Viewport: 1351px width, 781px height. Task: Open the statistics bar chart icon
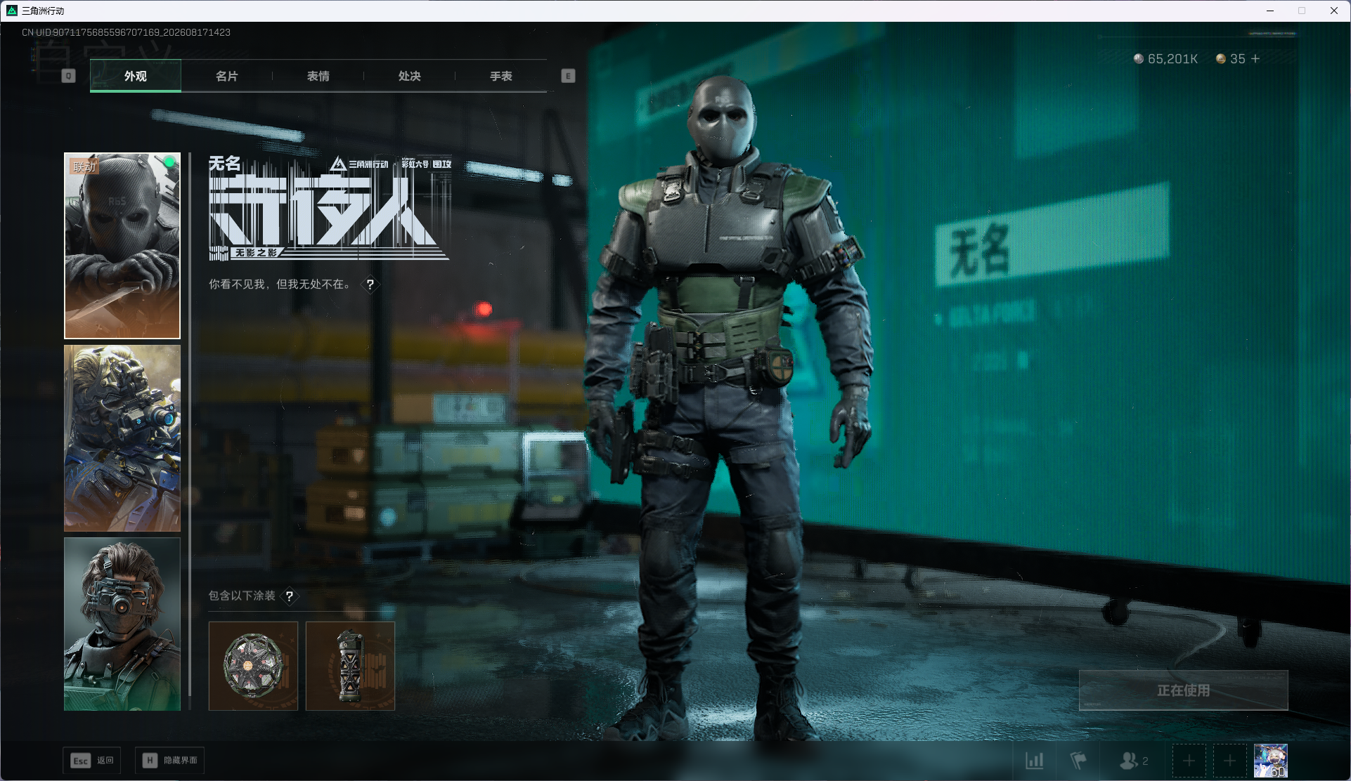click(x=1035, y=761)
